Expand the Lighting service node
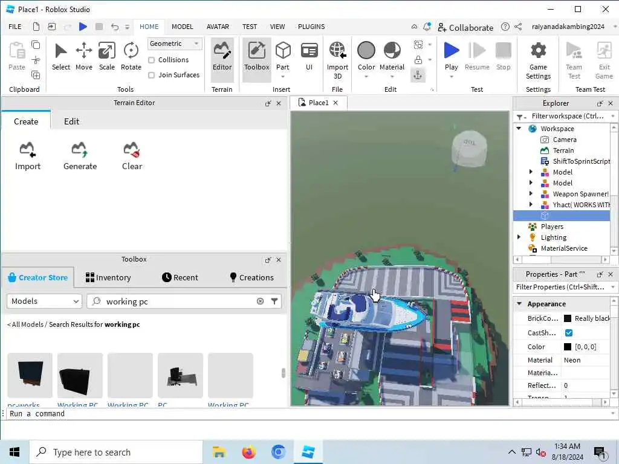The image size is (619, 464). (x=519, y=237)
